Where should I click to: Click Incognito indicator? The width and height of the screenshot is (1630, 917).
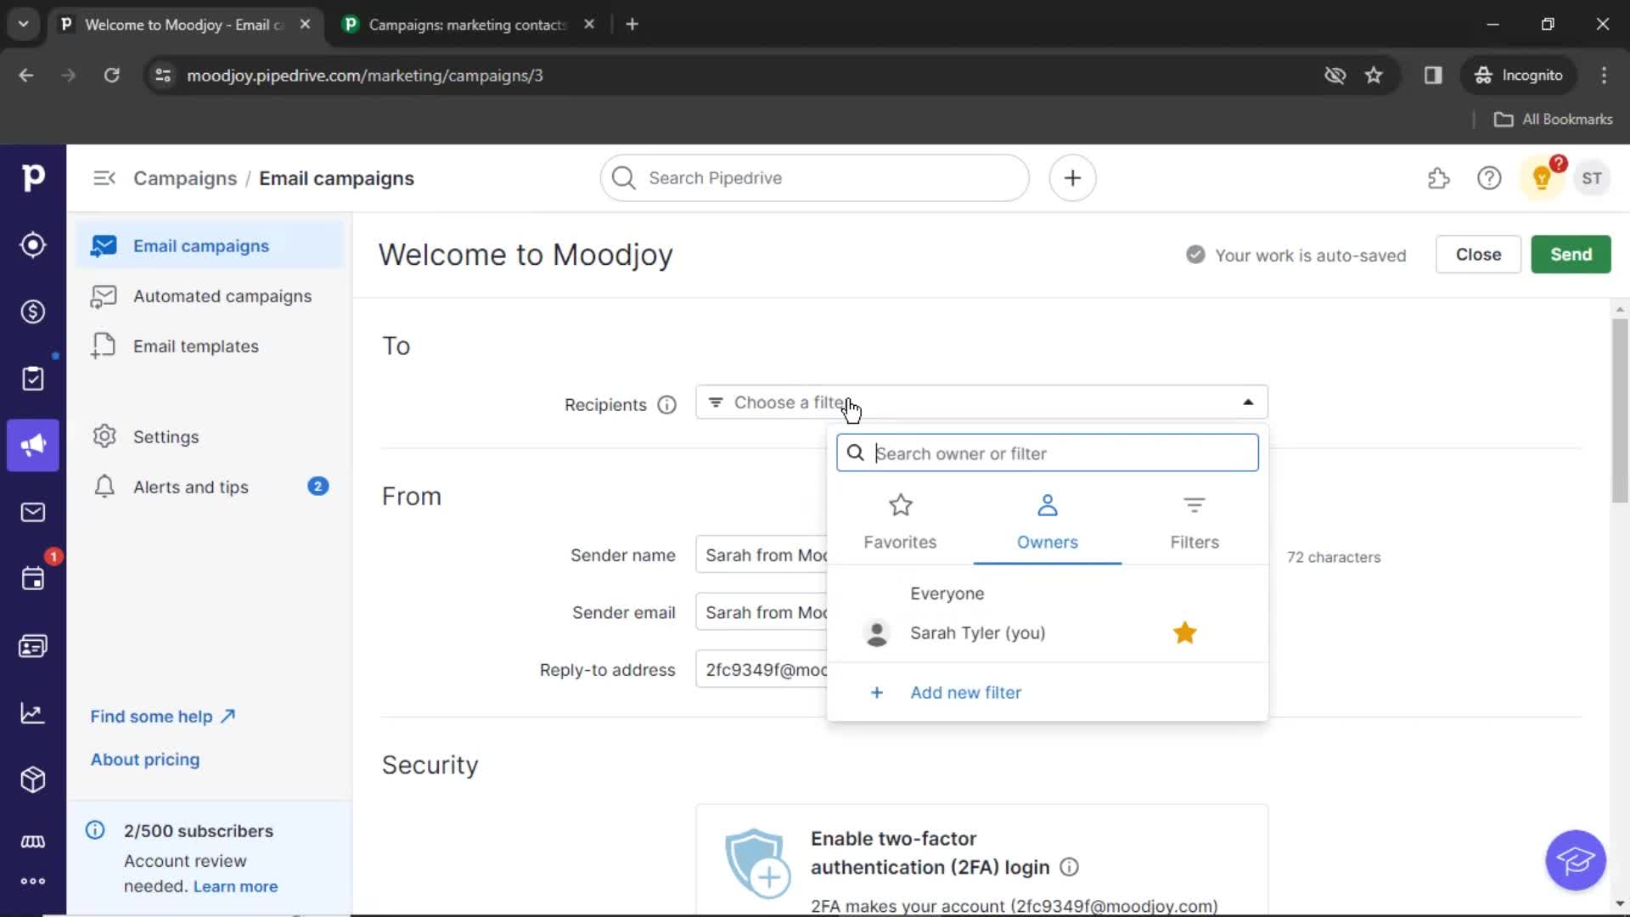pos(1519,76)
